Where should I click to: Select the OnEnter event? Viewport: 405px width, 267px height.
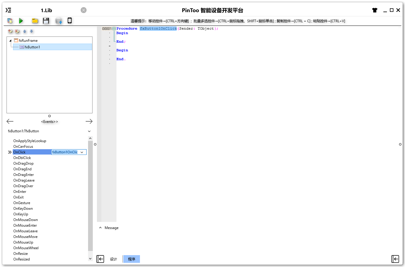(20, 192)
